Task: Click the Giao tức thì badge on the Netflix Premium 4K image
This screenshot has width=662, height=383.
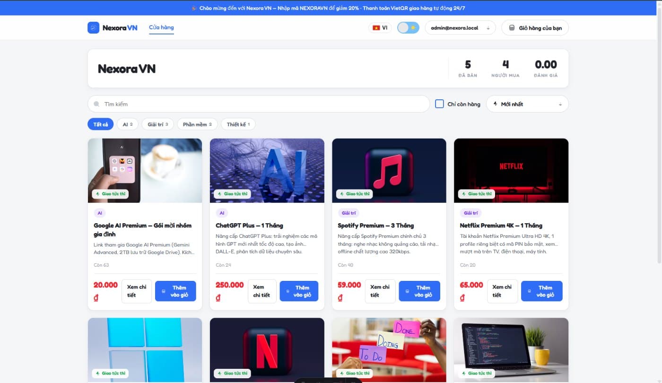Action: coord(477,194)
